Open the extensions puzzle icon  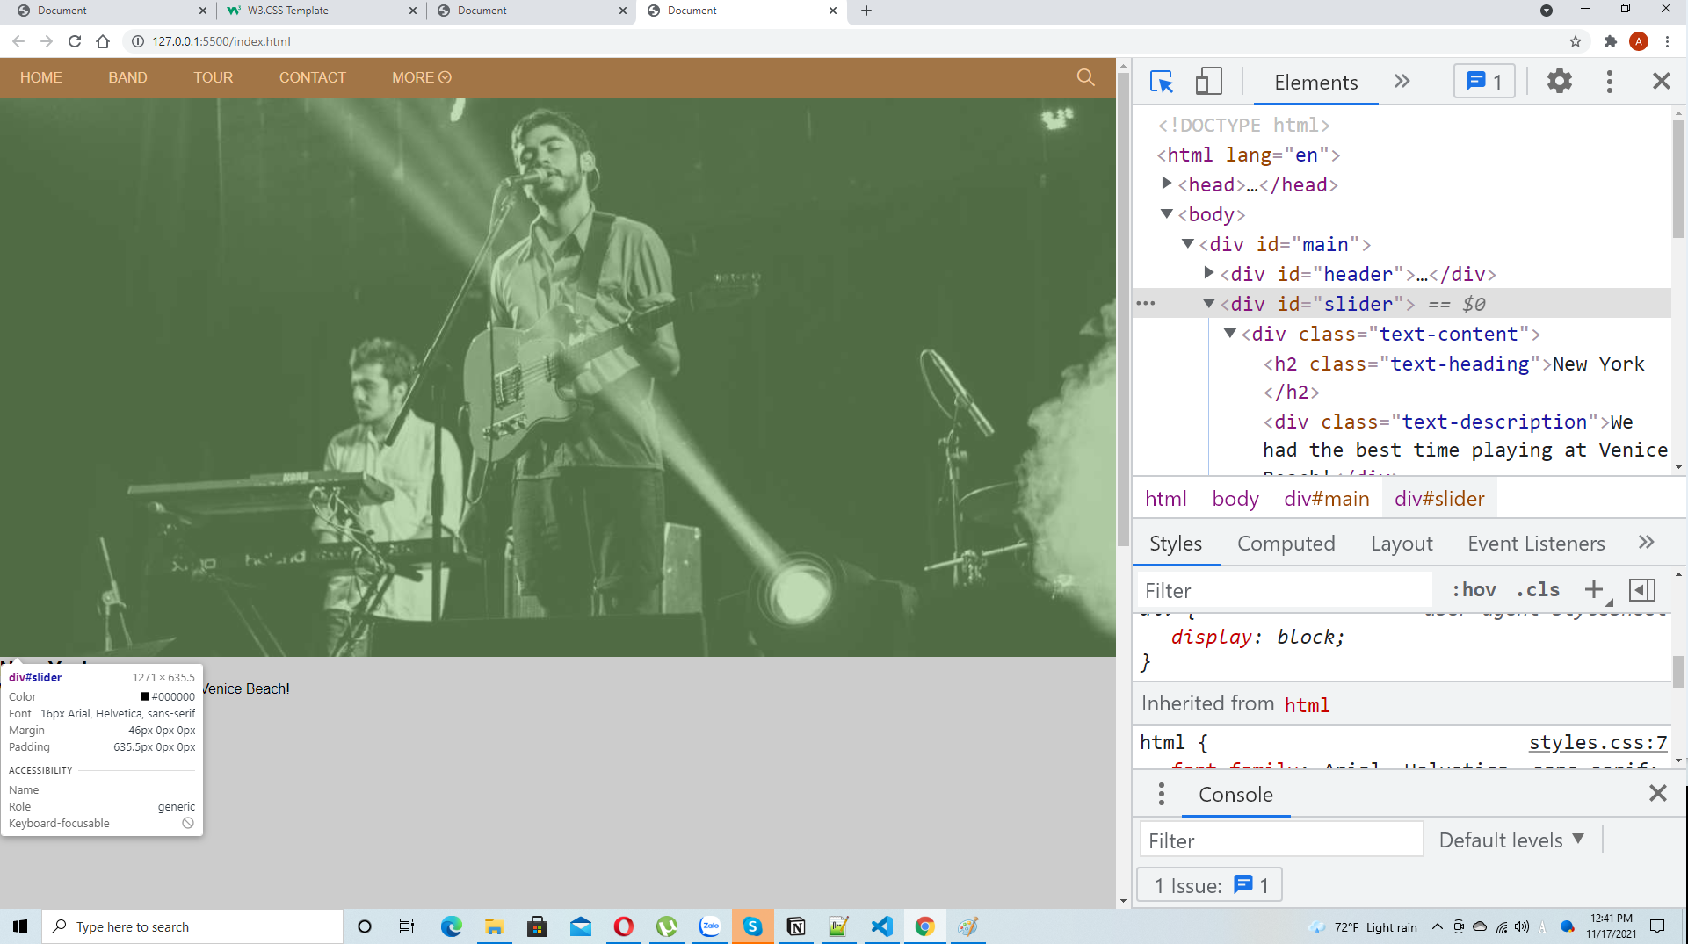click(x=1610, y=41)
